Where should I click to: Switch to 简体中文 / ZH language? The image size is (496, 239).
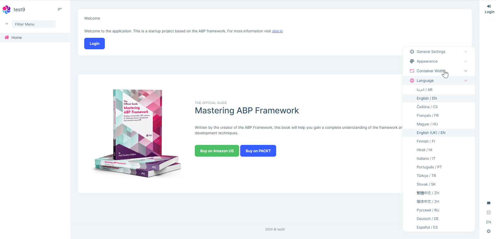(439, 201)
